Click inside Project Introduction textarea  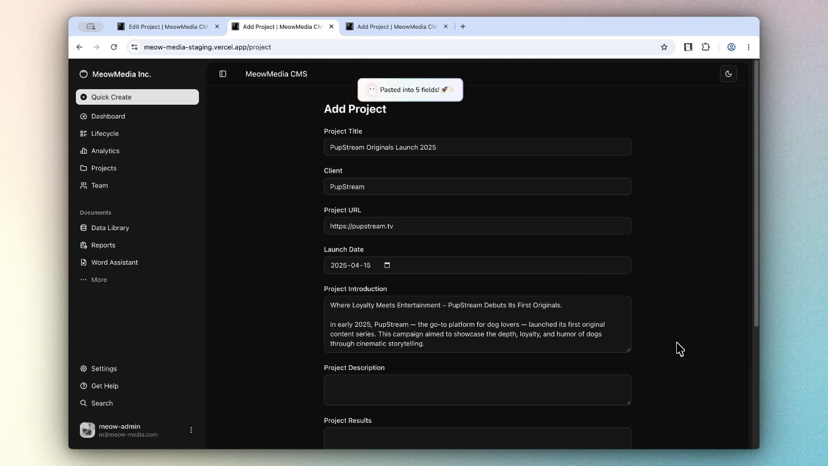[477, 324]
